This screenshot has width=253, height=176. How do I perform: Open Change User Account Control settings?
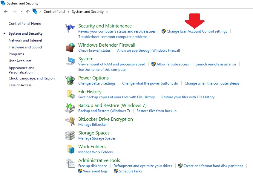pos(197,31)
